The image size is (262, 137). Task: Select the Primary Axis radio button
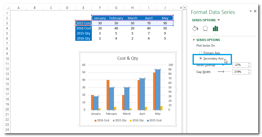(x=201, y=53)
